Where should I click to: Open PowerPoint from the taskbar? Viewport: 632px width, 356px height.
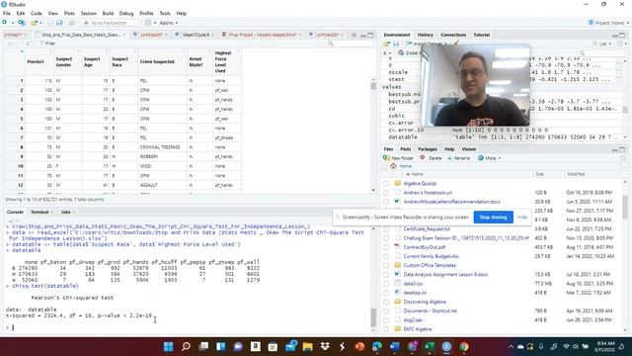(x=359, y=346)
